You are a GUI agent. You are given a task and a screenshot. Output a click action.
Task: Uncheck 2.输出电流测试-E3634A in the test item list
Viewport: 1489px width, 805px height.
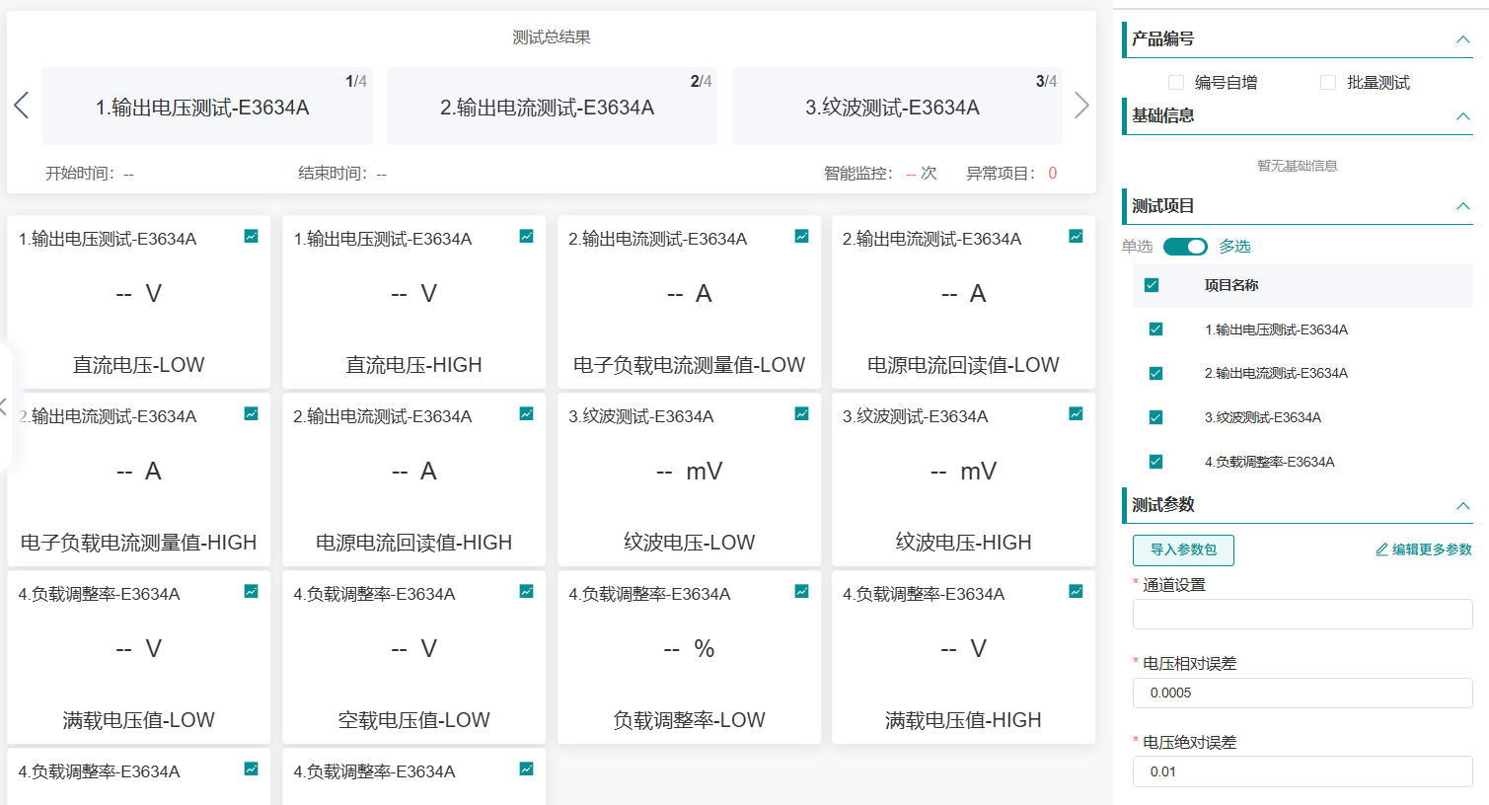click(1156, 374)
